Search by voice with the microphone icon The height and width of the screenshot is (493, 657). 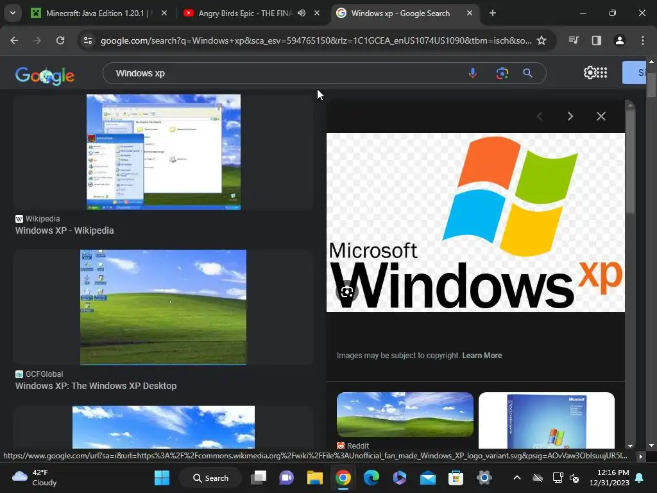coord(473,73)
